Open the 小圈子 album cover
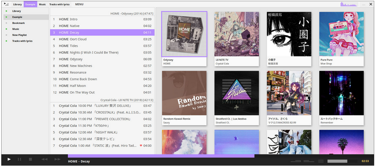375x166 pixels. 289,34
